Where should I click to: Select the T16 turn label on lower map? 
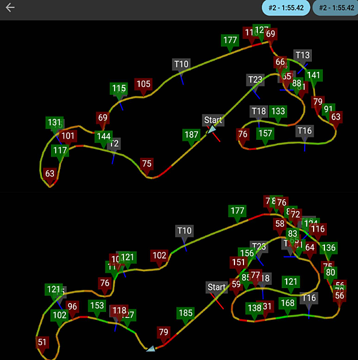click(309, 298)
